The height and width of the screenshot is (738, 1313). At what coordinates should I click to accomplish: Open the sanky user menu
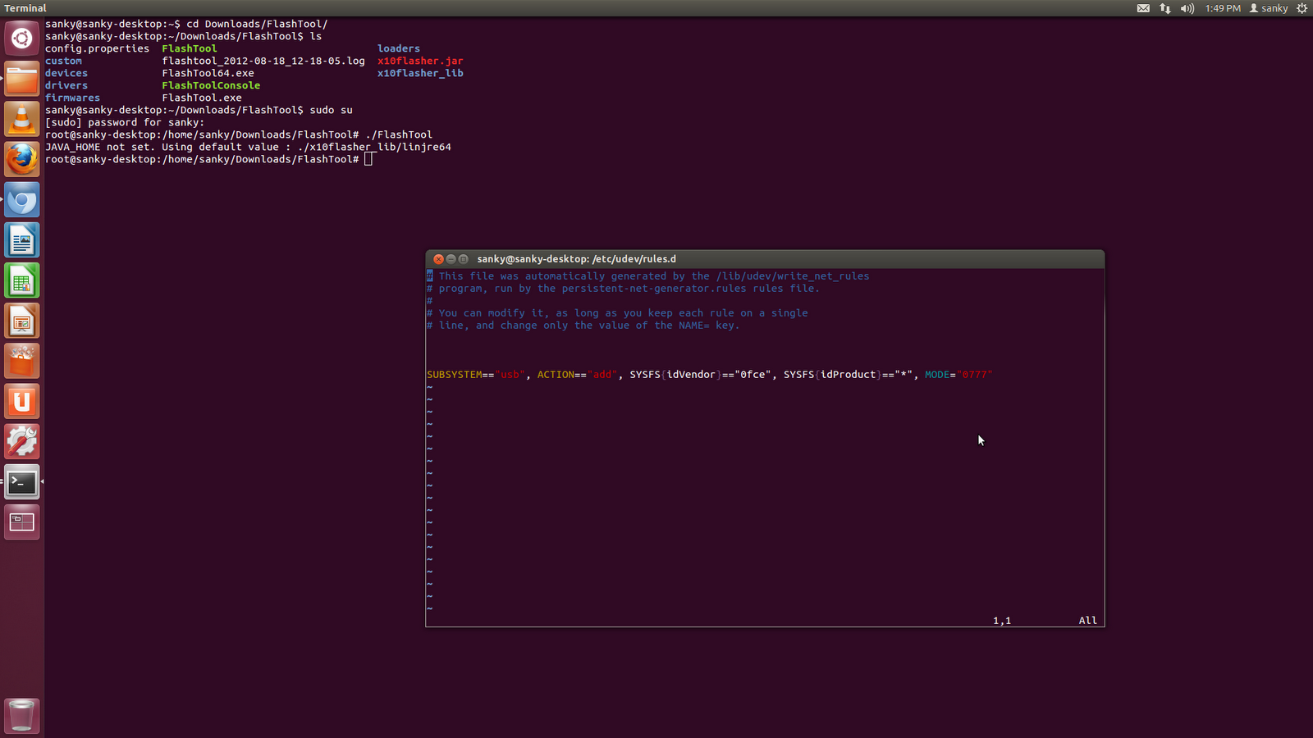click(1269, 8)
